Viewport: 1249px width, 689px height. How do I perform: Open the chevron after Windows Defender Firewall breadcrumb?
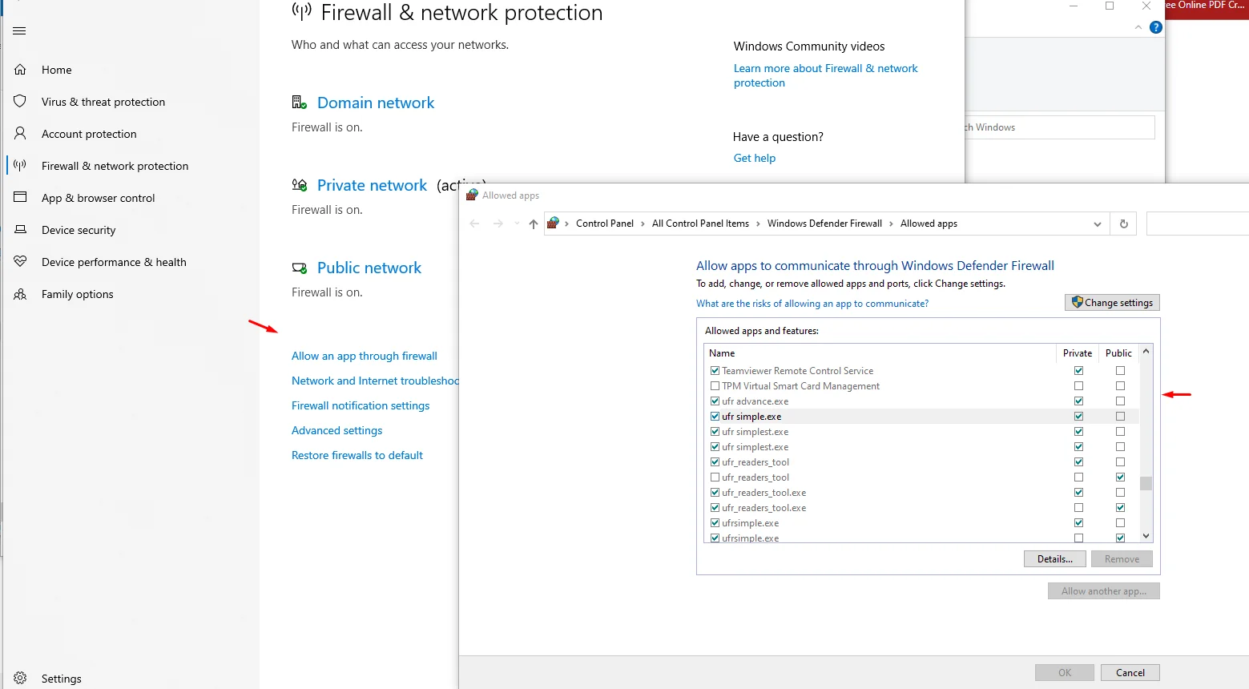point(891,224)
